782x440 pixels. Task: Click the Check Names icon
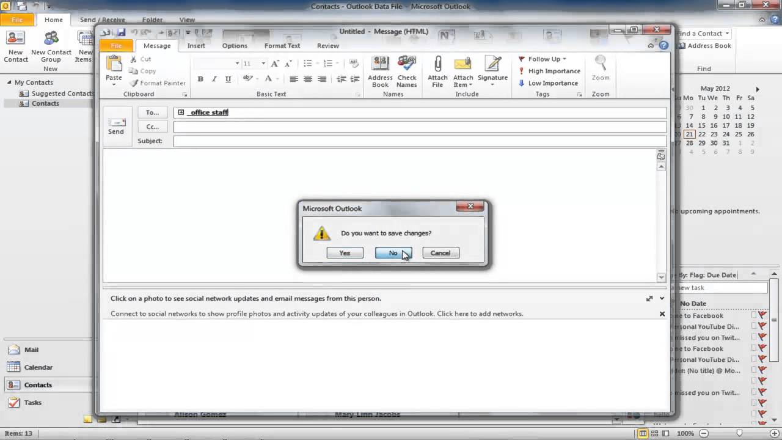407,64
